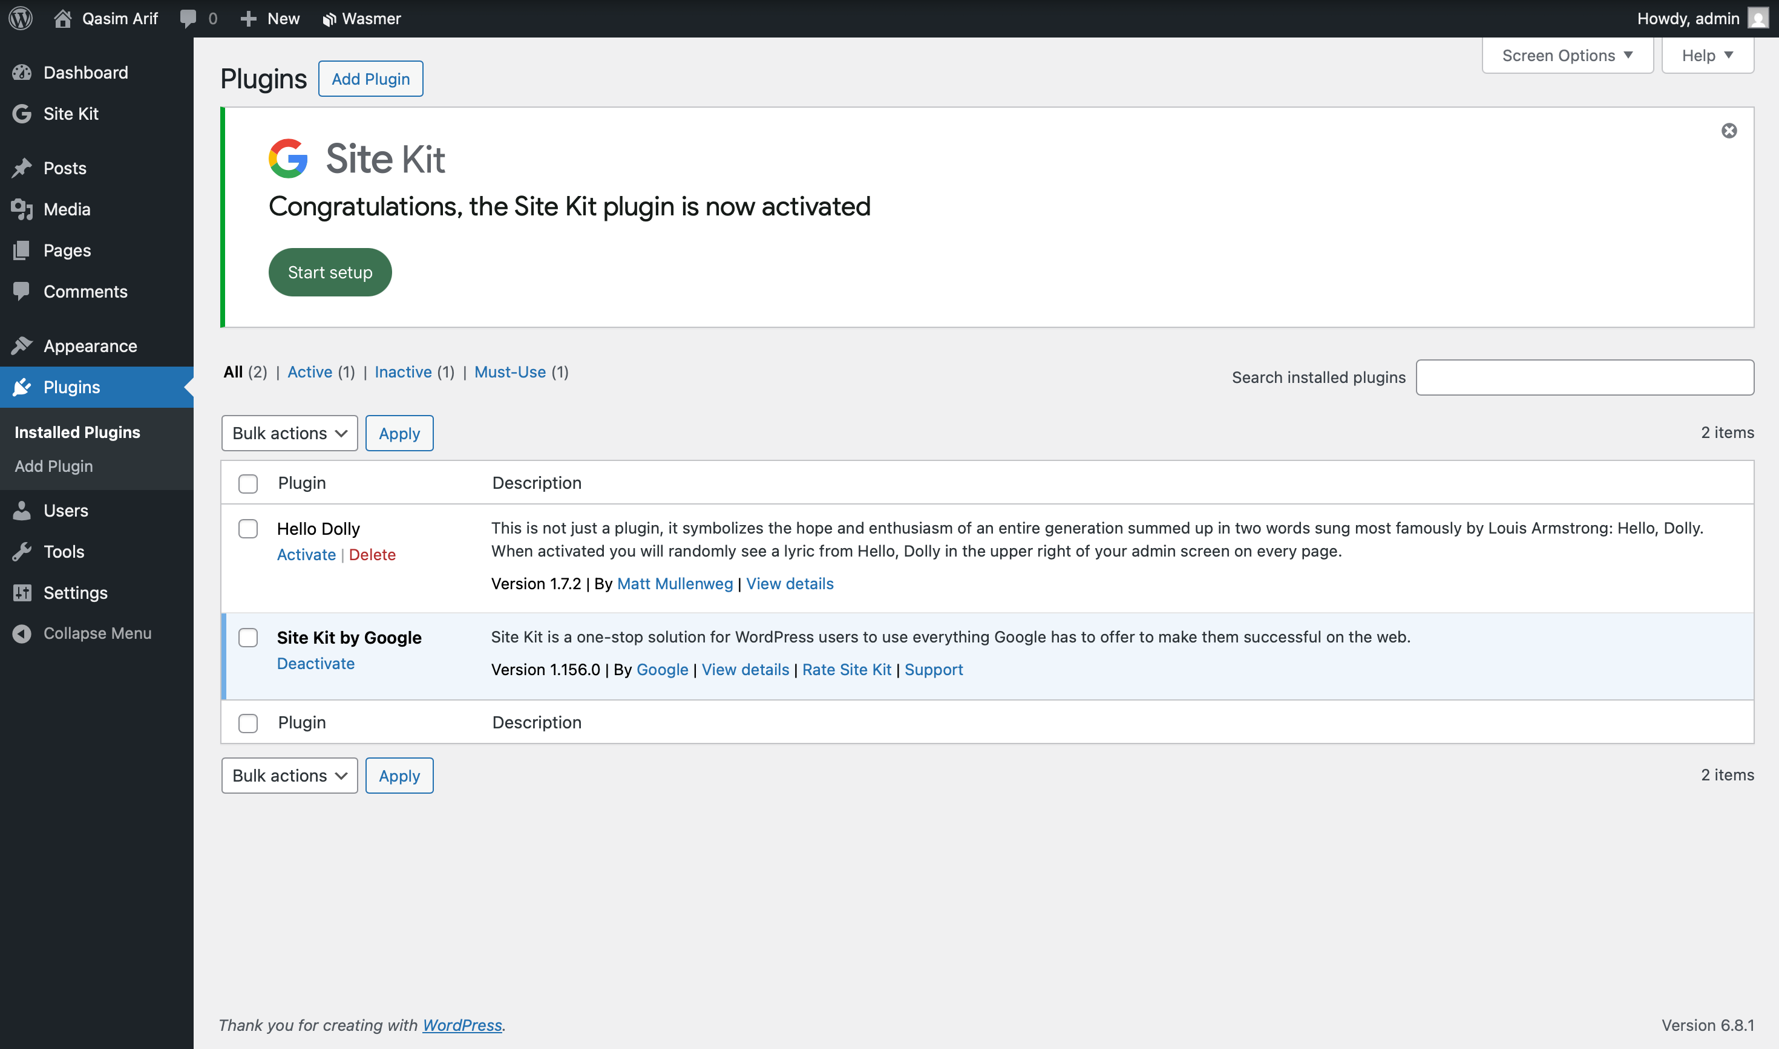Click the top Apply button

click(399, 433)
